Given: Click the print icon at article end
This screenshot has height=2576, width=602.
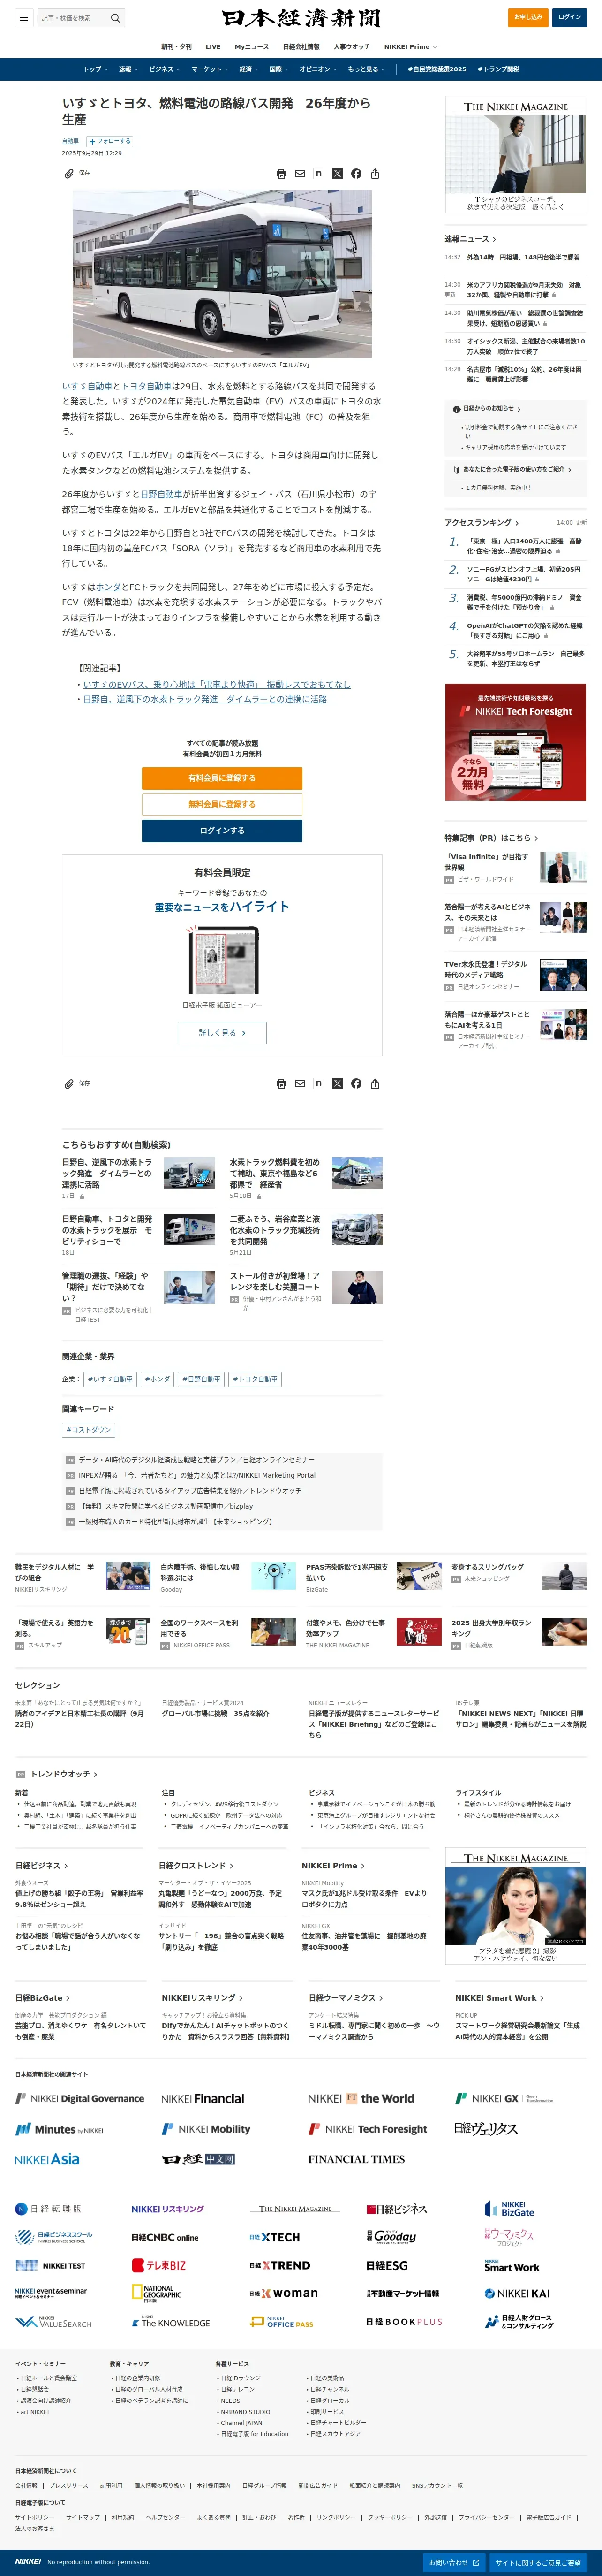Looking at the screenshot, I should (x=281, y=1083).
